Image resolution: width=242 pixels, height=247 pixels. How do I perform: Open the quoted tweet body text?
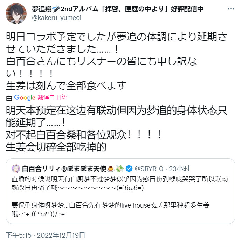(x=119, y=197)
